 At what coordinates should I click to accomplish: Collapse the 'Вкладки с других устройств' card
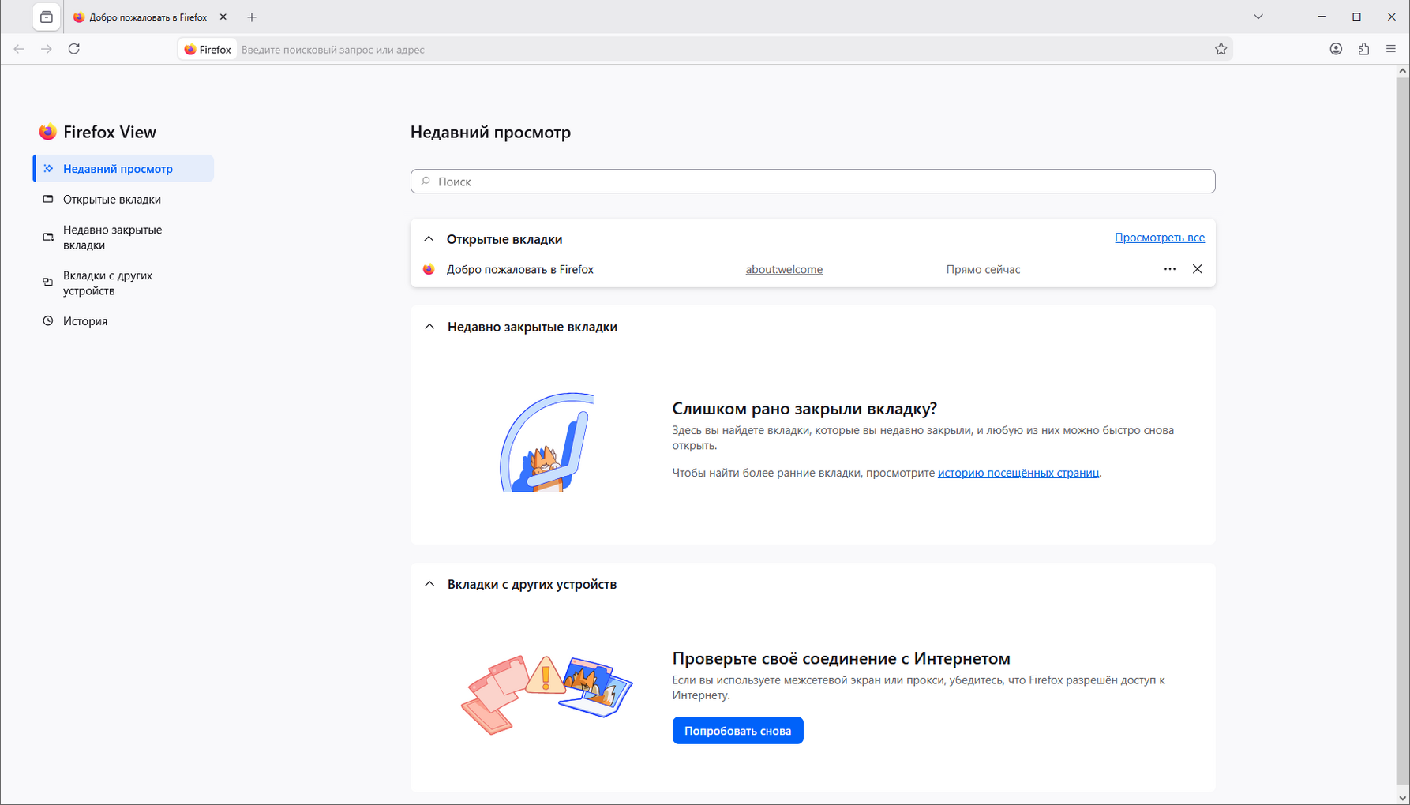click(429, 584)
